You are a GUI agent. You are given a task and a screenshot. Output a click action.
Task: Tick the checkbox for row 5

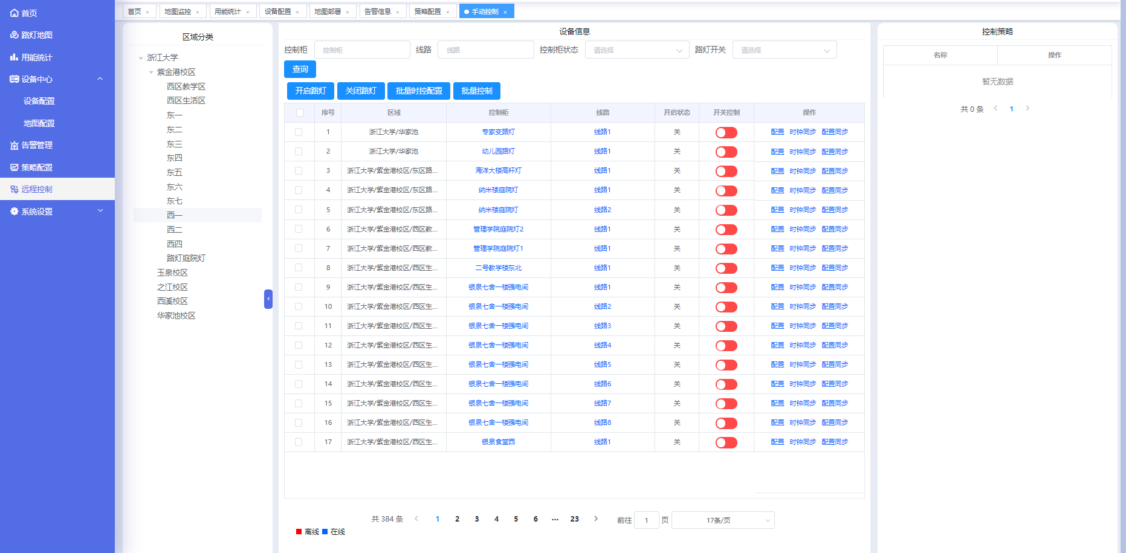pyautogui.click(x=299, y=210)
